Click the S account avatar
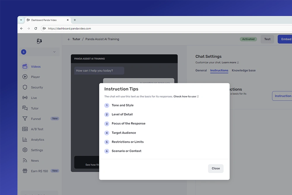 24,52
